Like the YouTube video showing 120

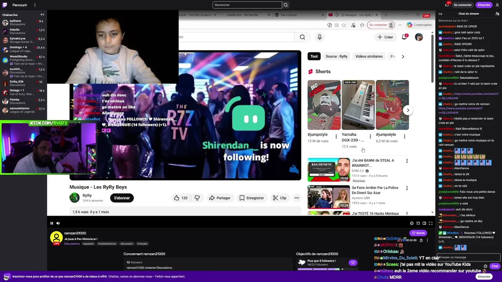click(181, 198)
